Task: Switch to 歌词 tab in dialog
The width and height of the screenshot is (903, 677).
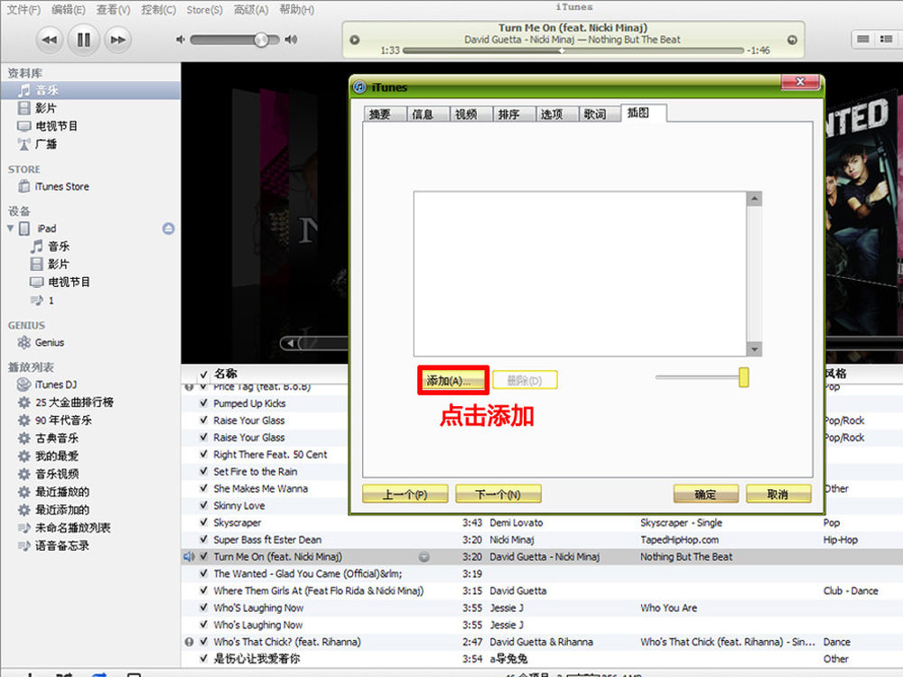Action: click(600, 114)
